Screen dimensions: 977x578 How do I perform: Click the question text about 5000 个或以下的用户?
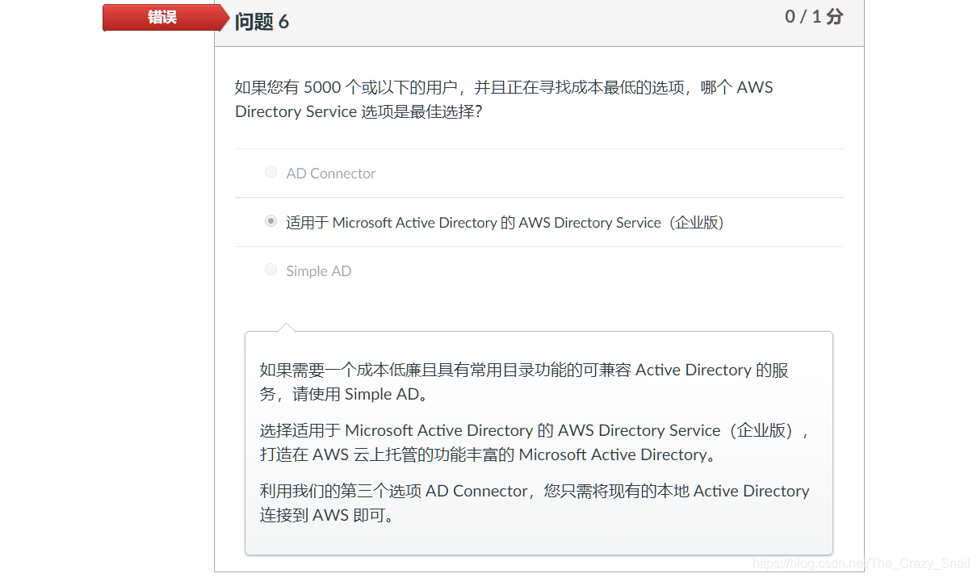505,99
